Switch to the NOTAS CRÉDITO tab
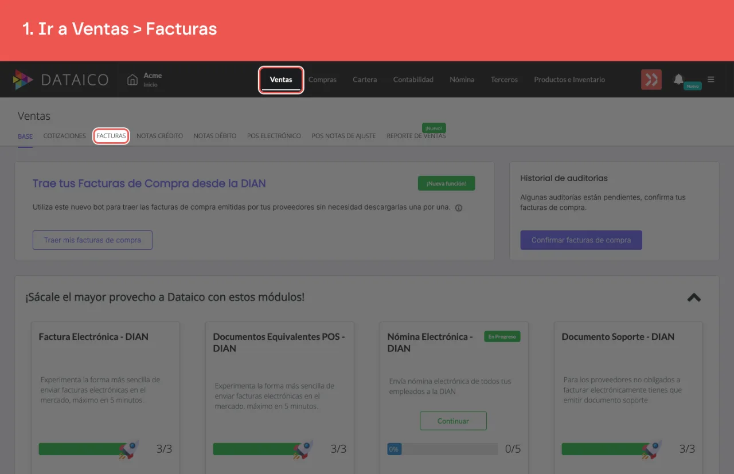The image size is (734, 474). tap(160, 136)
